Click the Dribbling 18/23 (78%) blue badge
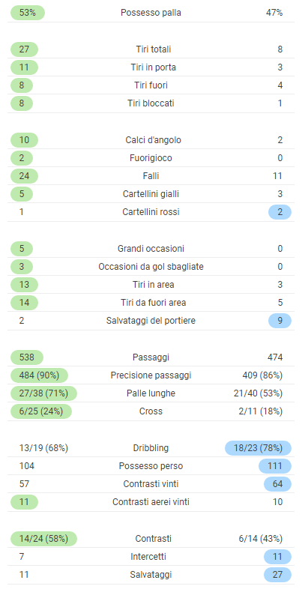 (258, 448)
